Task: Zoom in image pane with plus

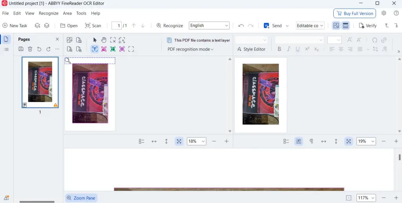Action: pyautogui.click(x=227, y=141)
